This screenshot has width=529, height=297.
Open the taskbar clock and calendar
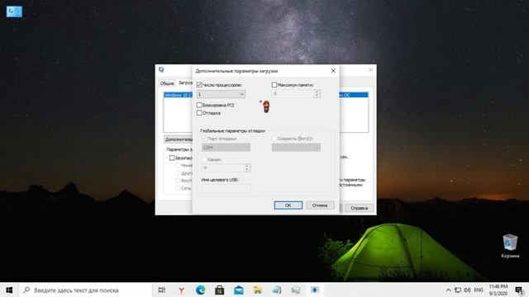coord(498,290)
